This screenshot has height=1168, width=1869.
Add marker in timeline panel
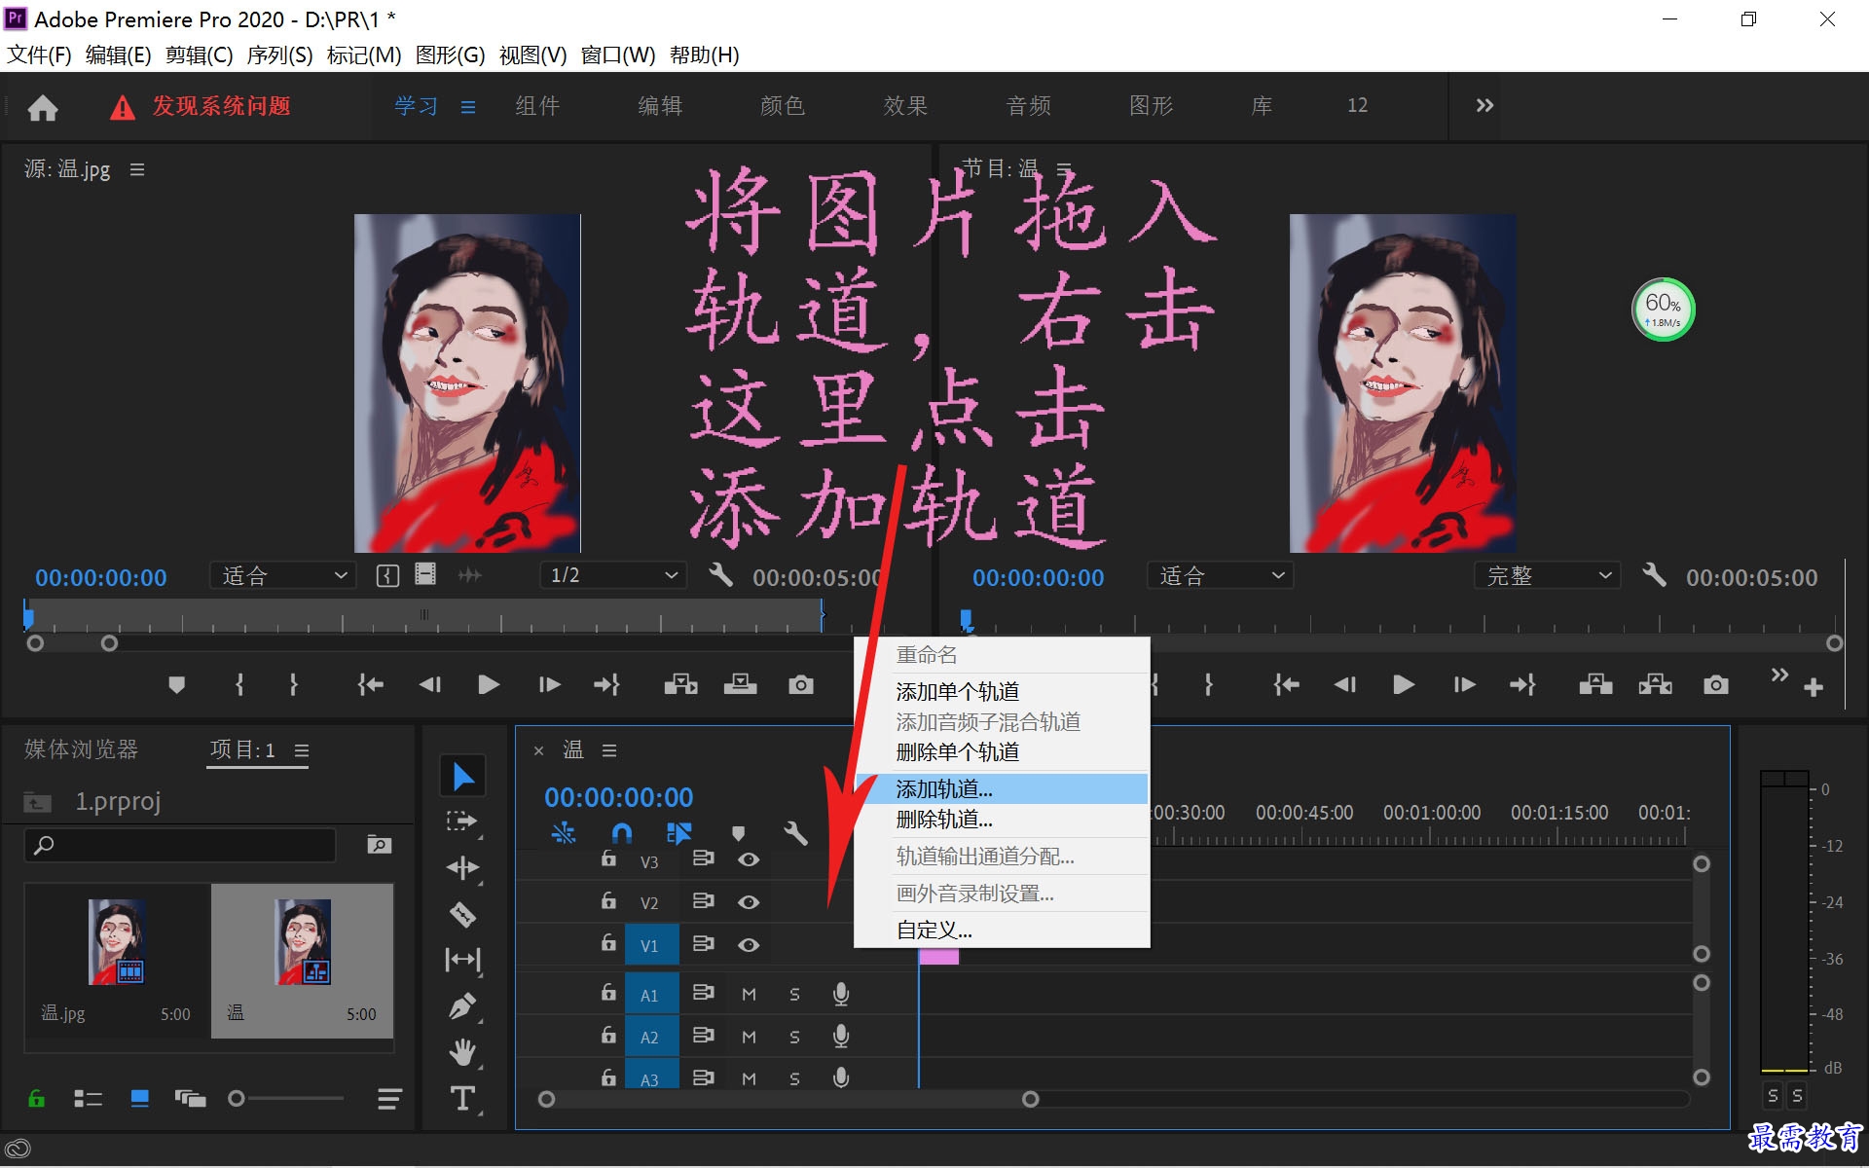click(x=738, y=833)
